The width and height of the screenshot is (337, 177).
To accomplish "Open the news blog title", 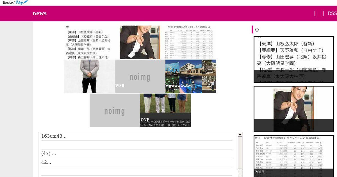I will point(40,13).
